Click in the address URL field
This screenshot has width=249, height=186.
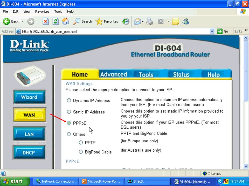click(115, 32)
